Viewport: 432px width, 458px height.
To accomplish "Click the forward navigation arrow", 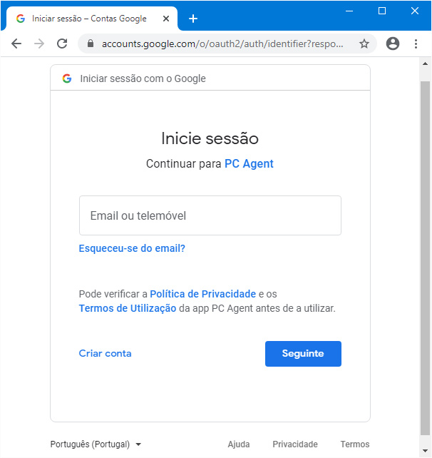I will coord(39,44).
